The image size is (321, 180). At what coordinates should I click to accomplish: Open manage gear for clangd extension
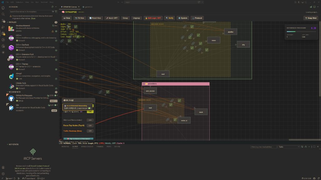(56, 79)
